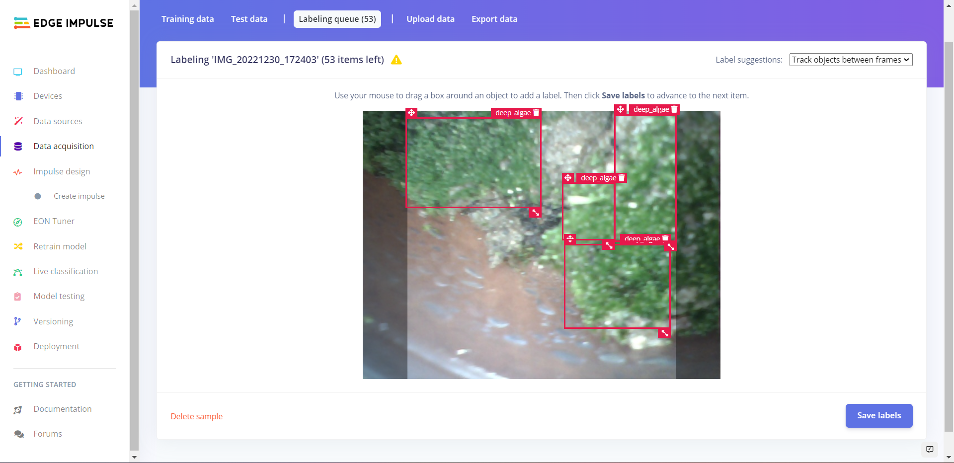Screen dimensions: 954x463
Task: Delete the top-left deep_algae box via trash icon
Action: click(x=536, y=113)
